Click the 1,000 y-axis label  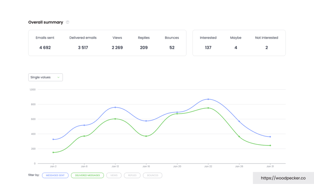33,90
